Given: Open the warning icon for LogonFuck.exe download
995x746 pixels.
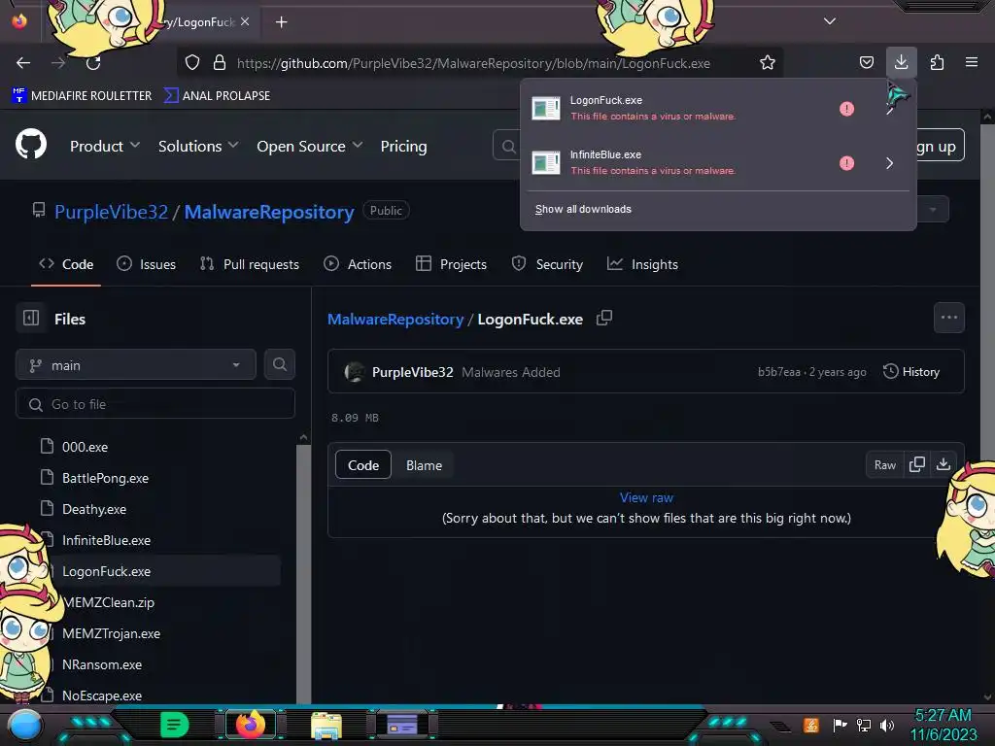Looking at the screenshot, I should [846, 109].
